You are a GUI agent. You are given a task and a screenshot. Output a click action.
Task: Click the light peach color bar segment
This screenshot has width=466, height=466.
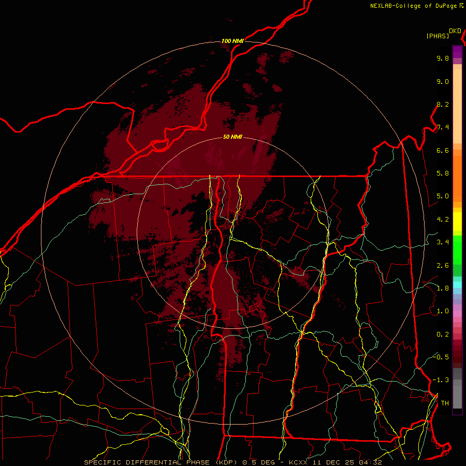click(457, 106)
